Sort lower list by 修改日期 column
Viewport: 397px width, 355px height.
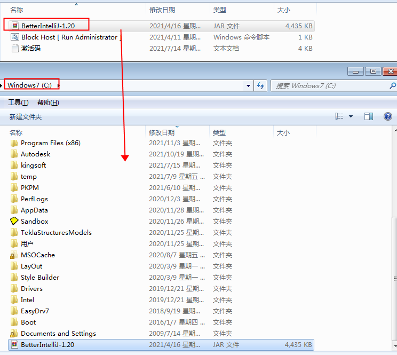pos(162,132)
